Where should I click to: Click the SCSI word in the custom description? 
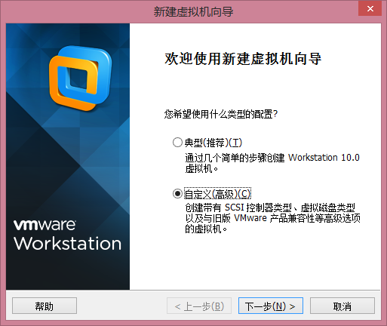pyautogui.click(x=235, y=208)
